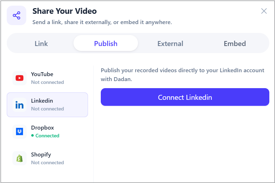Screen dimensions: 275x183
Task: Go to the Embed tab
Action: coord(235,44)
